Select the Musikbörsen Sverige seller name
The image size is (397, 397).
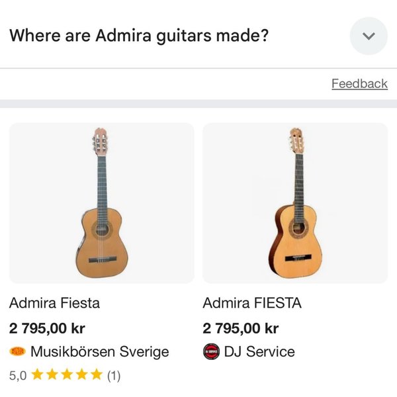100,351
